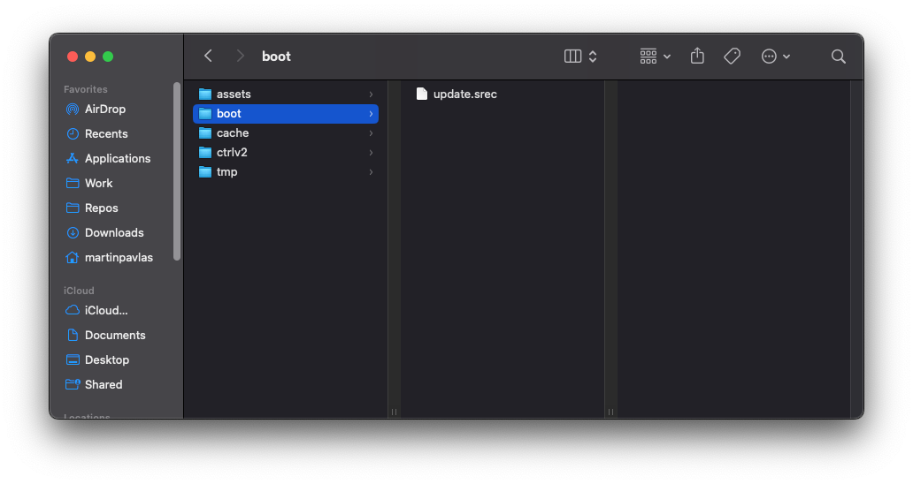
Task: Click the Desktop sidebar icon
Action: pyautogui.click(x=73, y=359)
